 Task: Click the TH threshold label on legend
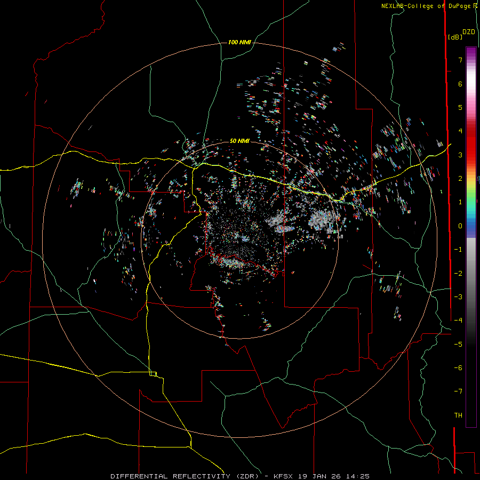pos(458,415)
